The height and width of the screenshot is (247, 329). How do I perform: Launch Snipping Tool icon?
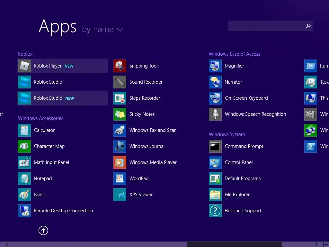click(x=120, y=66)
